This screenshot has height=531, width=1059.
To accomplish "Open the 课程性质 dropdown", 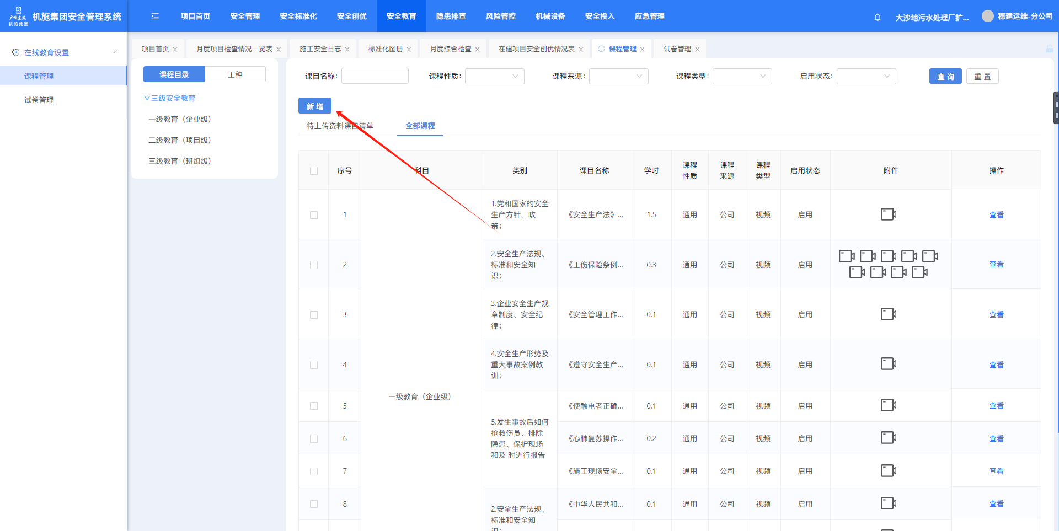I will [494, 76].
